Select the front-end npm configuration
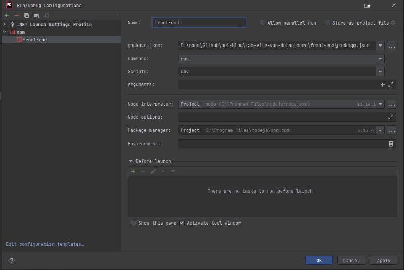Viewport: 404px width, 270px height. [x=34, y=39]
